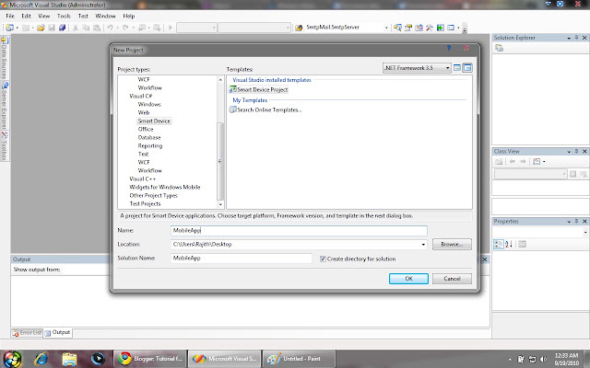This screenshot has width=590, height=368.
Task: Click the Paste toolbar icon
Action: coord(97,28)
